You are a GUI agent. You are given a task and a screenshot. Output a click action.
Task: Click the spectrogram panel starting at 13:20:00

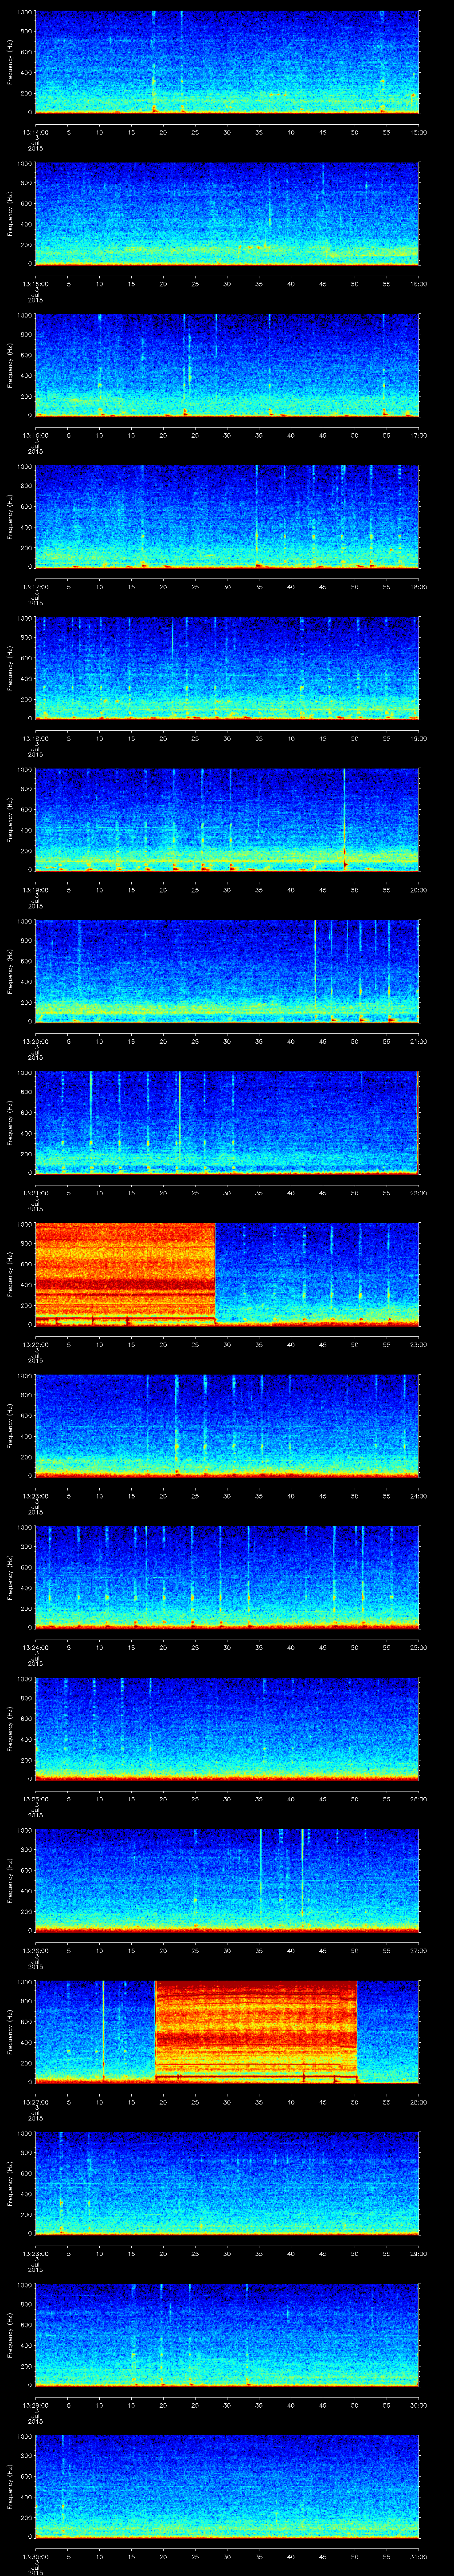[227, 971]
